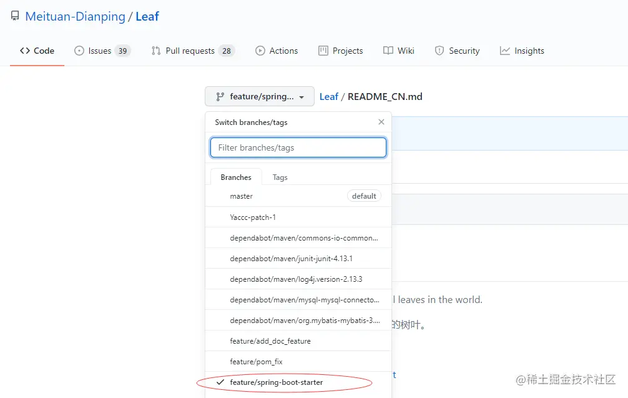The width and height of the screenshot is (628, 398).
Task: Click the Security shield icon
Action: coord(439,51)
